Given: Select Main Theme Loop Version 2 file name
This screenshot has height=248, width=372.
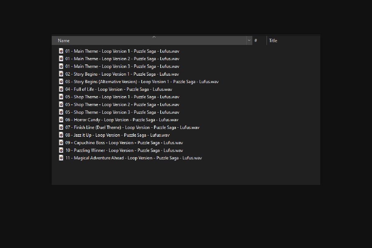Looking at the screenshot, I should pos(122,59).
